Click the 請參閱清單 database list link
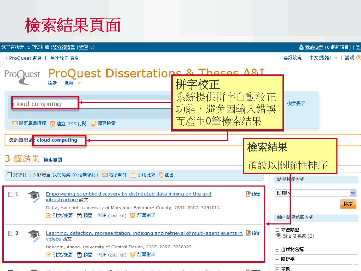This screenshot has height=271, width=361. [64, 47]
